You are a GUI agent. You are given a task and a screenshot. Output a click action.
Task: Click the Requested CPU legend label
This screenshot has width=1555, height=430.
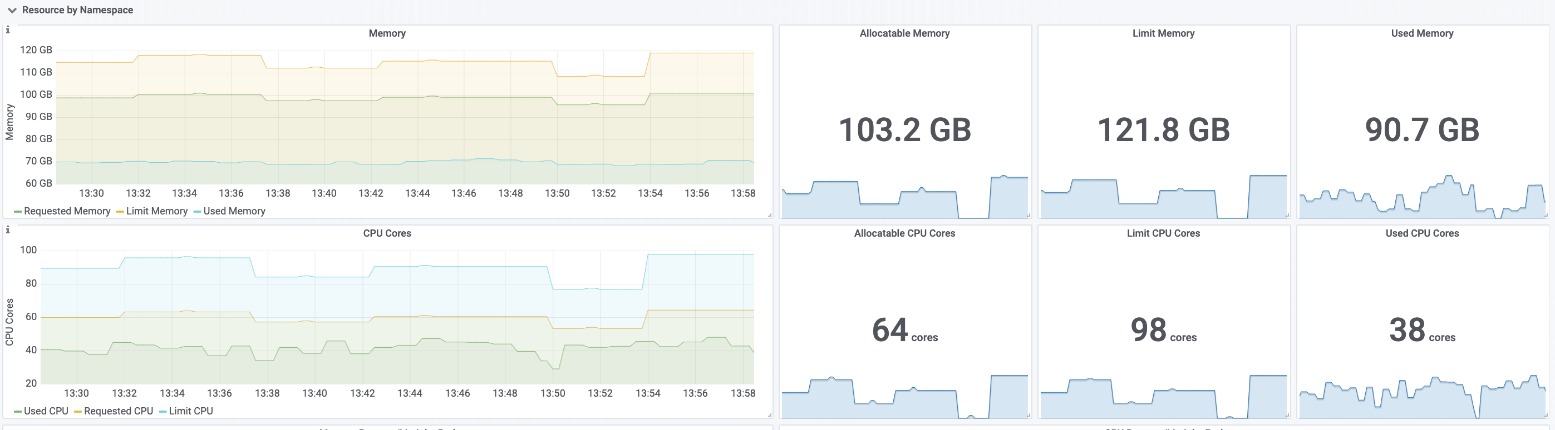pos(119,411)
